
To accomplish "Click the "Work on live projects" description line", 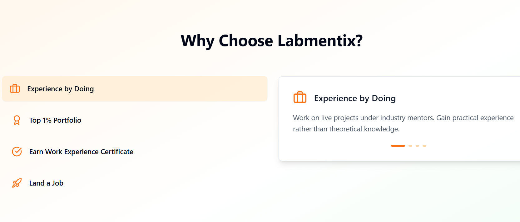I will (x=403, y=118).
